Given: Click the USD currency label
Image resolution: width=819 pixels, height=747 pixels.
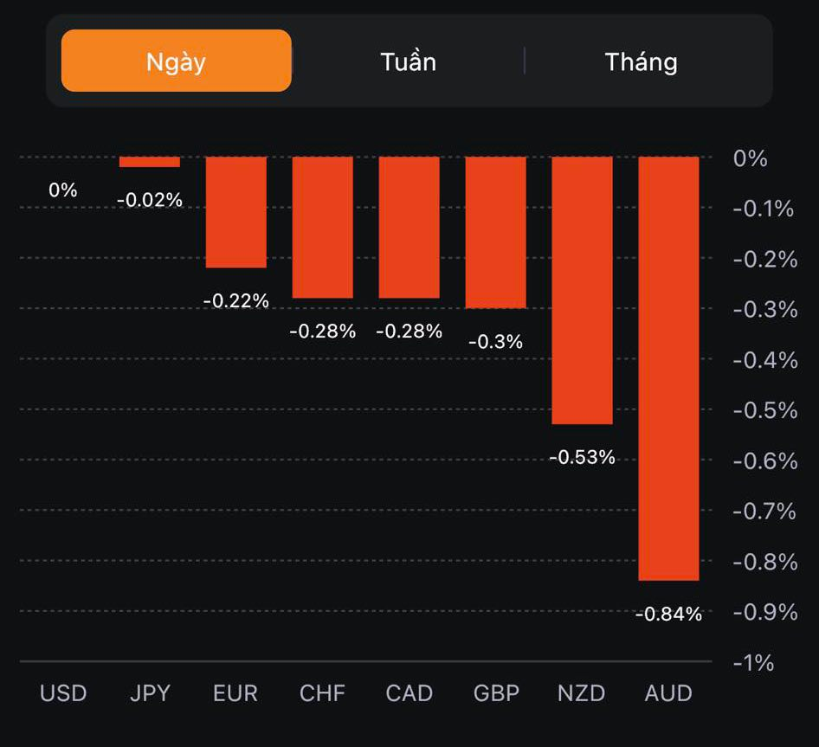Looking at the screenshot, I should coord(63,693).
